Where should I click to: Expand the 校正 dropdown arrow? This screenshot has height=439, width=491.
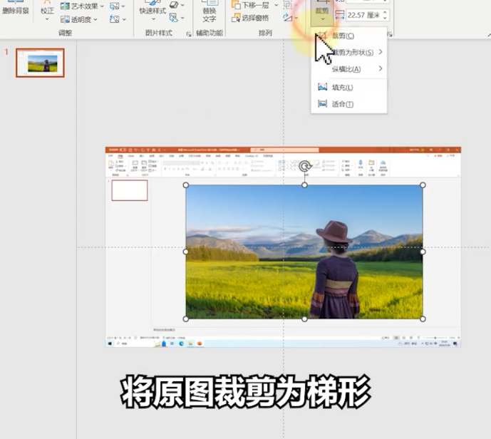47,19
